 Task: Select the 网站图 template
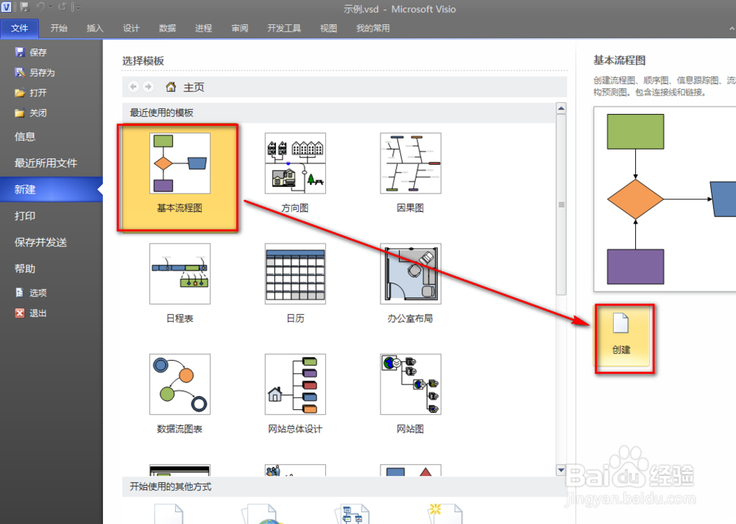point(410,394)
